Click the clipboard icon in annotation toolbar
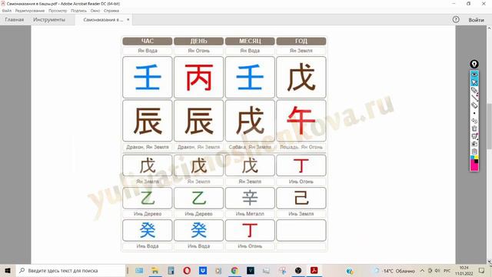 [x=474, y=152]
